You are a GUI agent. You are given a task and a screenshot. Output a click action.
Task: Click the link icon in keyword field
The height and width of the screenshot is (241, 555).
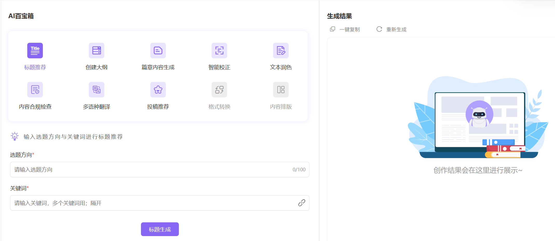pyautogui.click(x=301, y=203)
